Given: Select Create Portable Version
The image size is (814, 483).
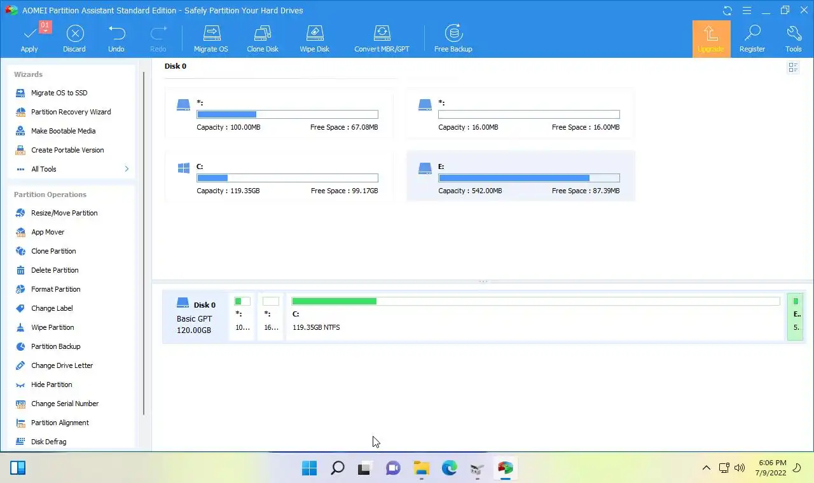Looking at the screenshot, I should pyautogui.click(x=67, y=150).
